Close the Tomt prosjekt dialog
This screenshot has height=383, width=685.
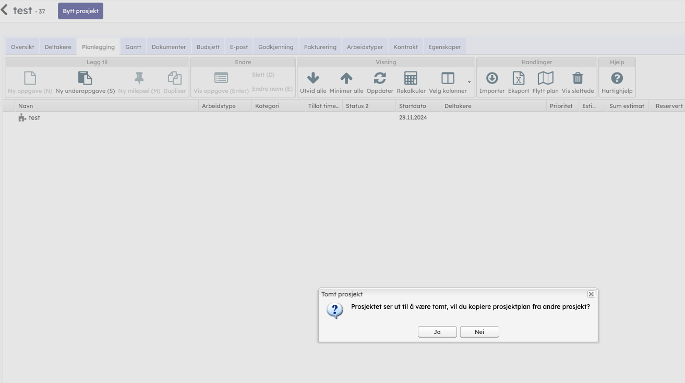[591, 294]
